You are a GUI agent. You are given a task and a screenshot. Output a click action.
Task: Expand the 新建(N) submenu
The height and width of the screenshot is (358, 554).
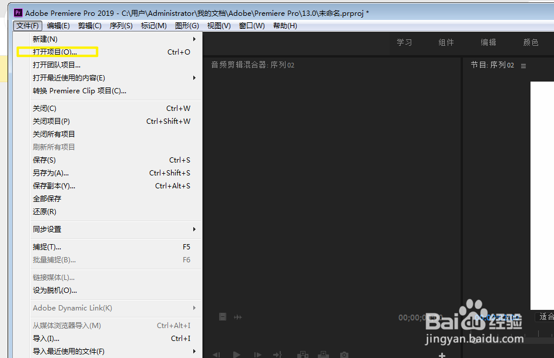coord(108,39)
